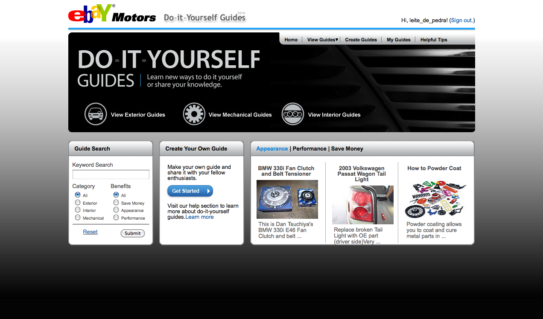The width and height of the screenshot is (543, 319).
Task: Select the Exterior category radio button
Action: pos(78,203)
